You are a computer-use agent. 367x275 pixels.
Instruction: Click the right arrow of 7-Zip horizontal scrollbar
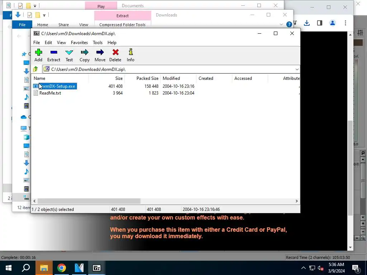296,201
